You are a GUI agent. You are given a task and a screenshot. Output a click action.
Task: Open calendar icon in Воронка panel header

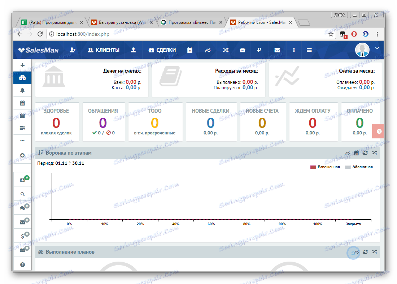(356, 153)
